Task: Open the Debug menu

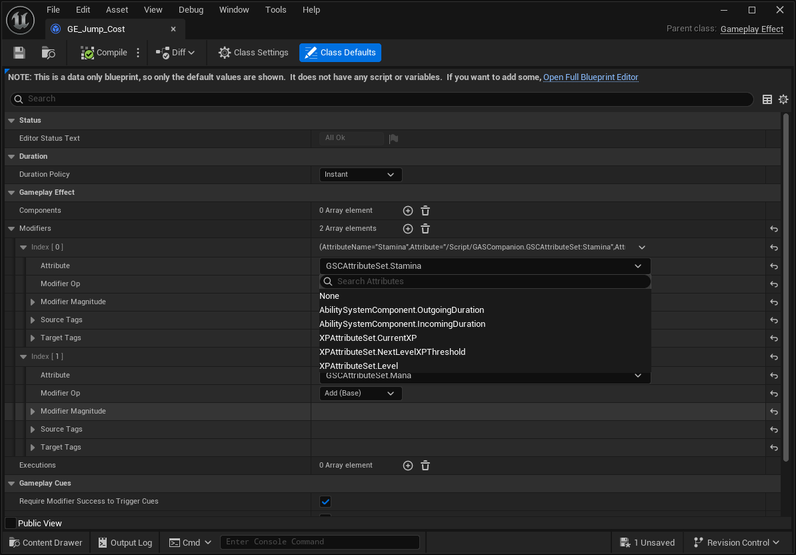Action: (191, 9)
